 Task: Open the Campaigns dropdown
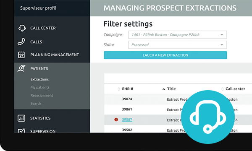pos(177,35)
